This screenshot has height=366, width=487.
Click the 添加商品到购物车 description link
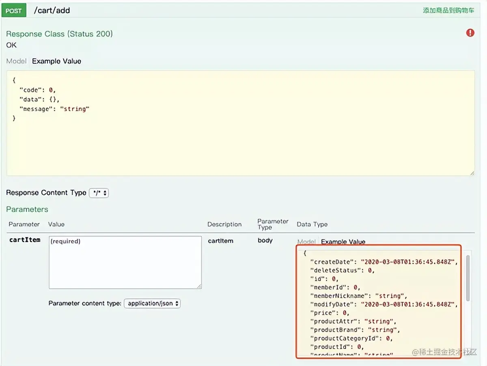tap(448, 11)
